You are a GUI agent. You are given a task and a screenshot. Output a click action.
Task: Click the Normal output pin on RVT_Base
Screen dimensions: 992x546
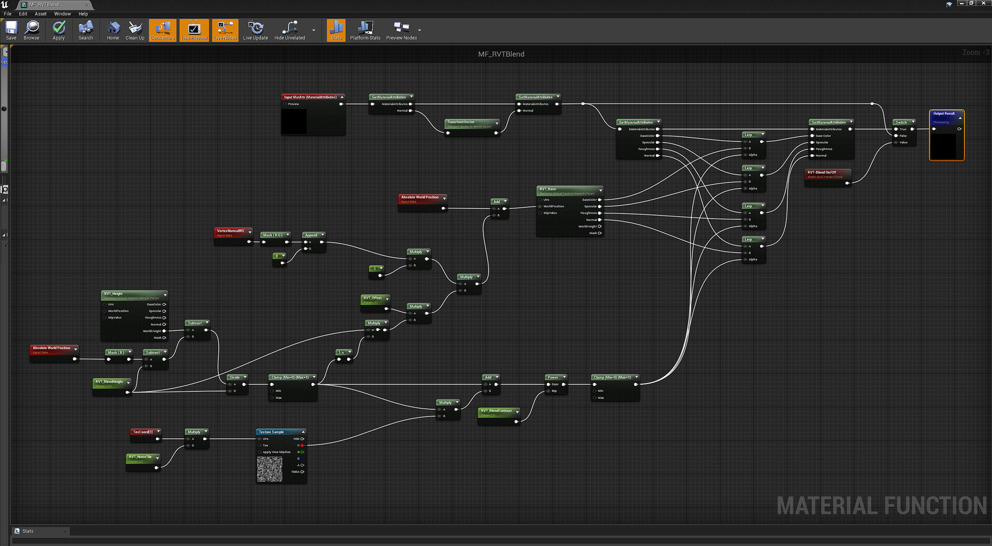click(x=599, y=220)
